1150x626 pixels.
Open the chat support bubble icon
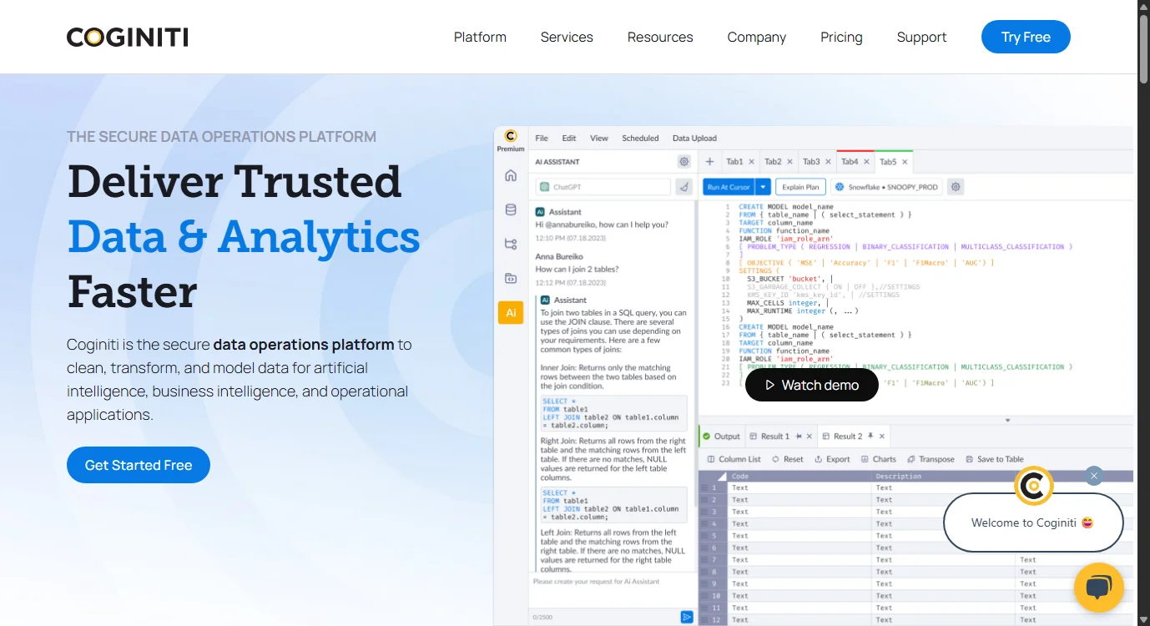pyautogui.click(x=1098, y=588)
